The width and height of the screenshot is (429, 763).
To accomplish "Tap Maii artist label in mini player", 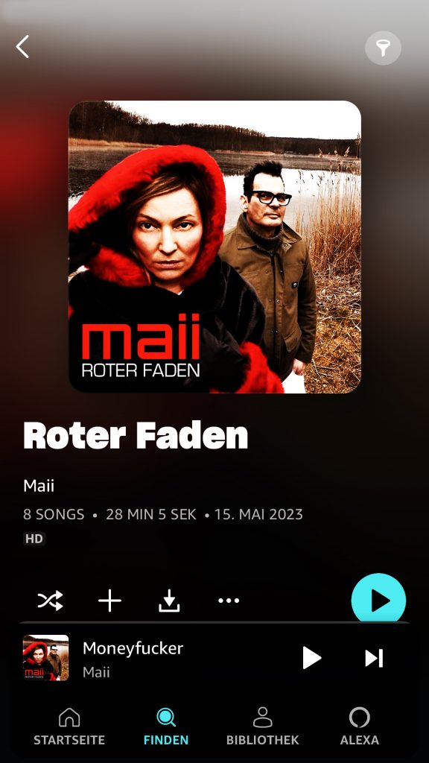I will tap(96, 672).
